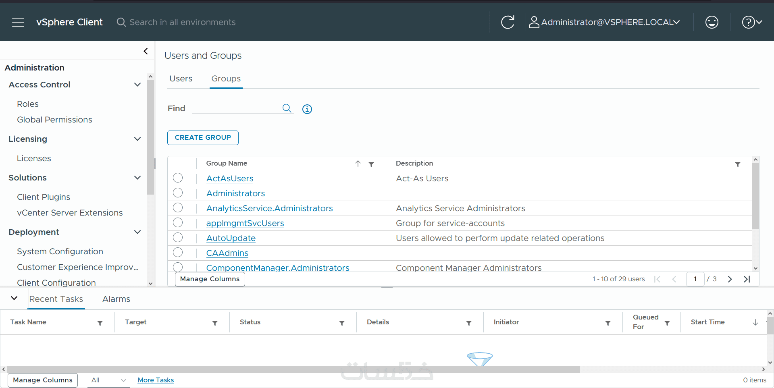Screen dimensions: 774x388
Task: Click the info icon beside Find
Action: tap(307, 109)
